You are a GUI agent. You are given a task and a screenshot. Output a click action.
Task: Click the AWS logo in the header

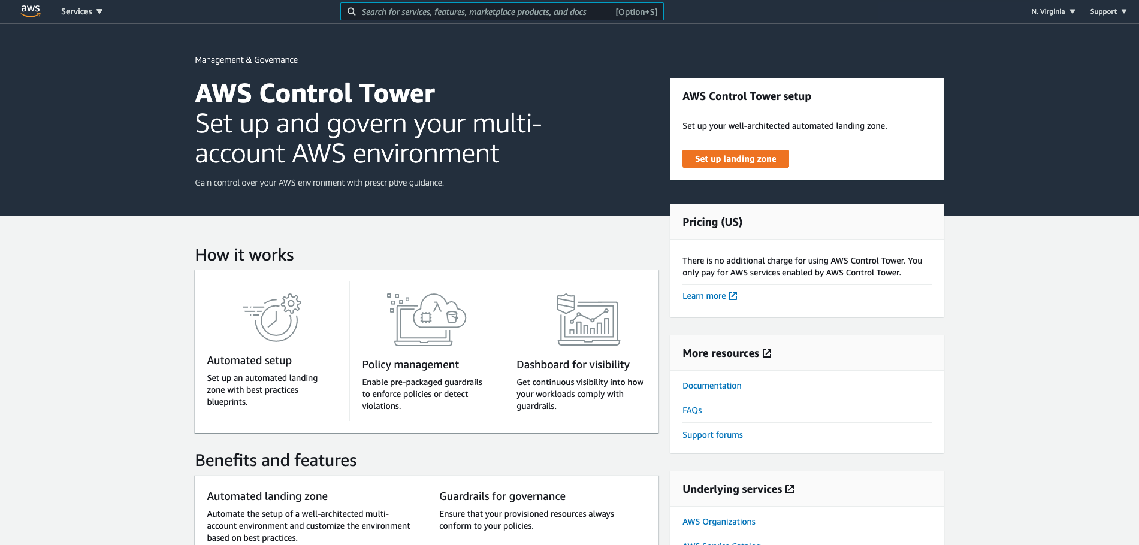31,11
